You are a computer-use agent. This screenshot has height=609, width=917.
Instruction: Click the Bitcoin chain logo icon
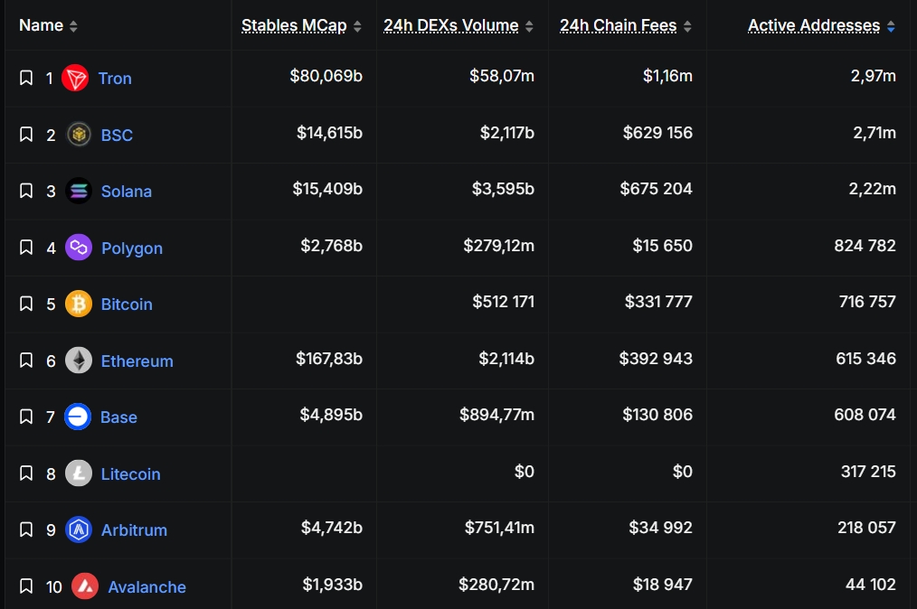pyautogui.click(x=79, y=304)
